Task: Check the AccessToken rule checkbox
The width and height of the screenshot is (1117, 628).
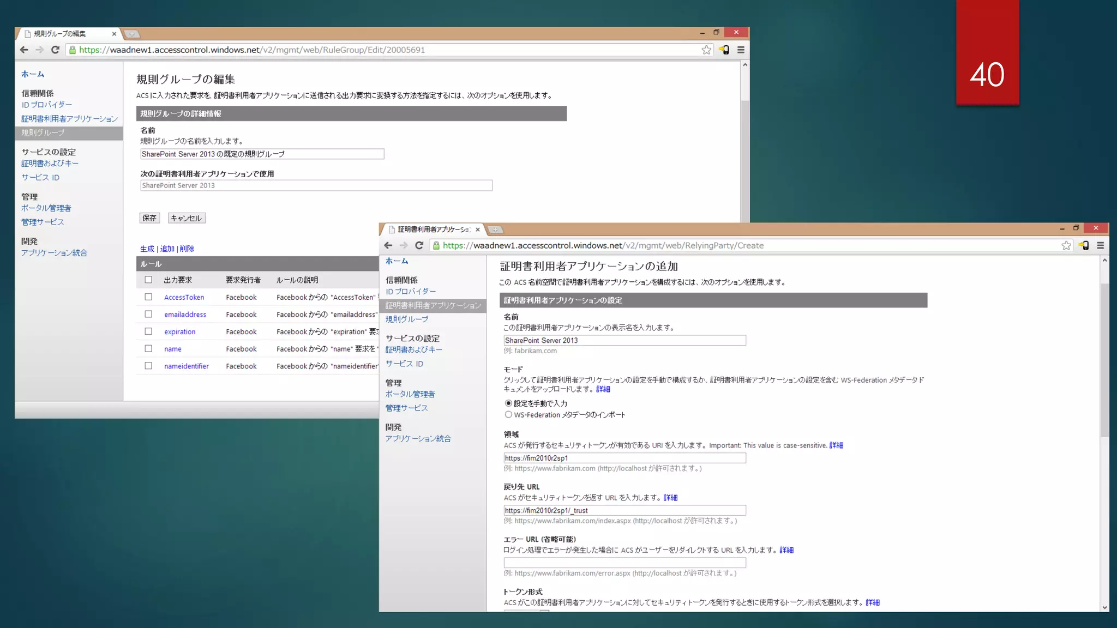Action: (148, 297)
